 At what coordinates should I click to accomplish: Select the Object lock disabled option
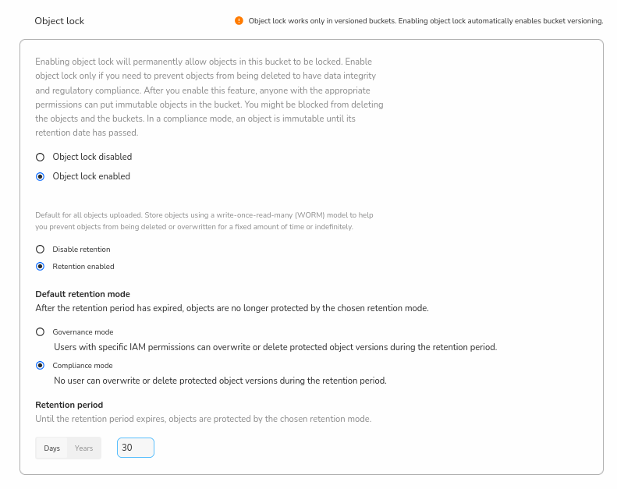[41, 157]
